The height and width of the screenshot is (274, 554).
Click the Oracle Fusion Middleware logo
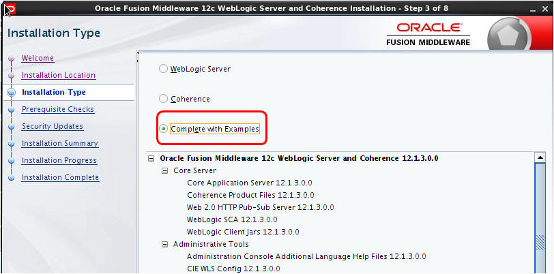point(428,34)
